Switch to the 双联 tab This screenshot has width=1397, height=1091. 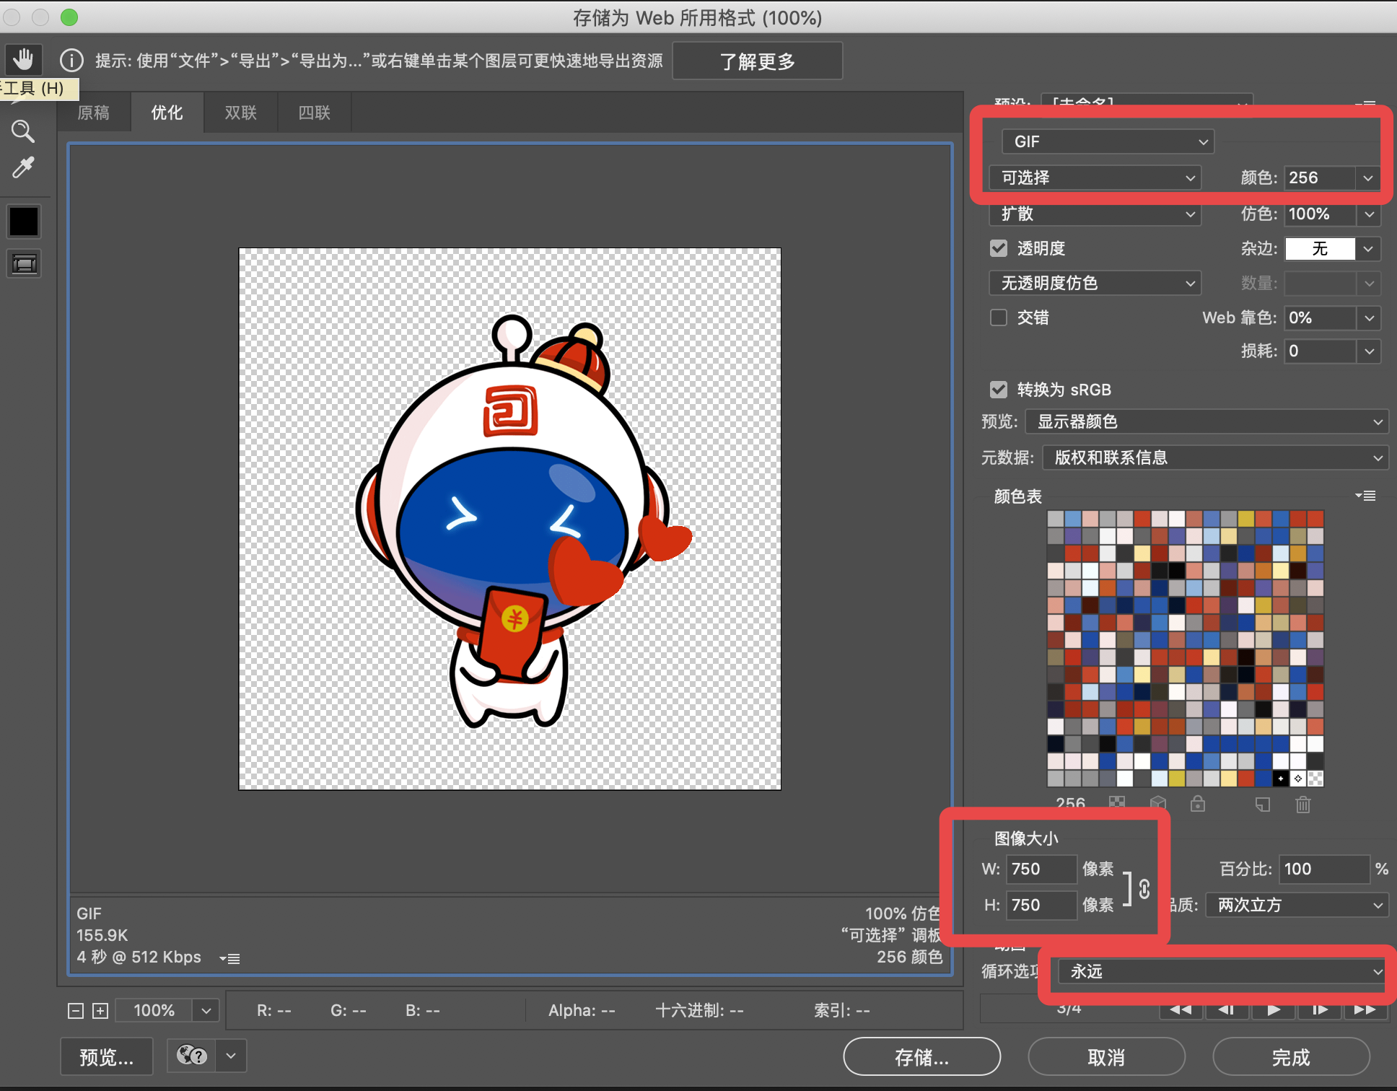click(240, 113)
